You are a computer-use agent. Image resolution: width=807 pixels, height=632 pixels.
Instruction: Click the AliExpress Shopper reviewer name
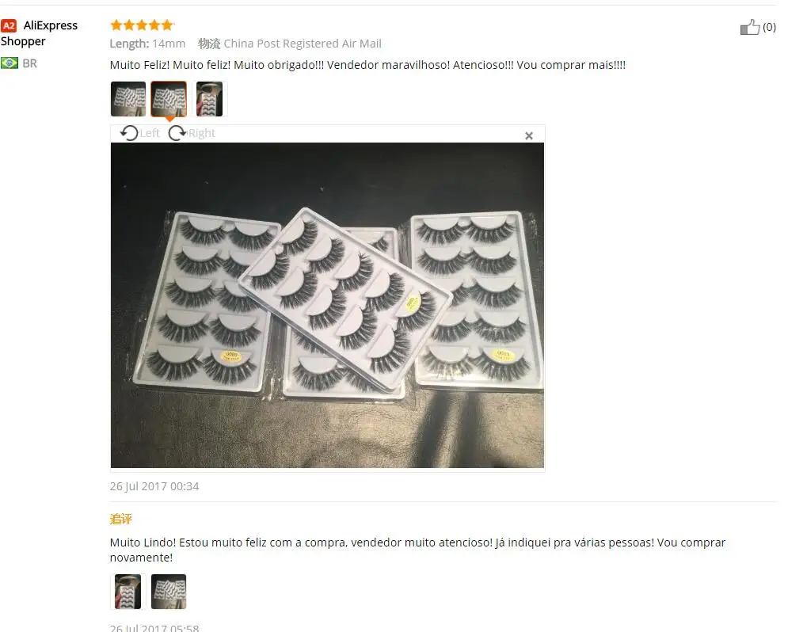click(39, 33)
